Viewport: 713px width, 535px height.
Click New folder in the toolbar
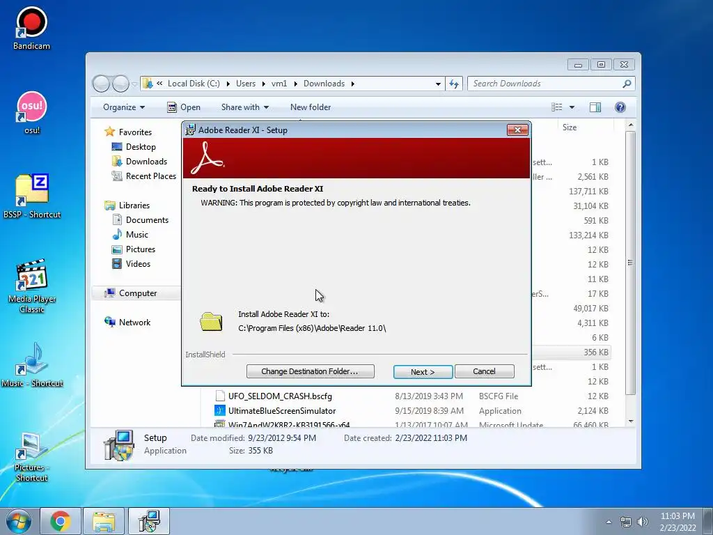click(311, 107)
